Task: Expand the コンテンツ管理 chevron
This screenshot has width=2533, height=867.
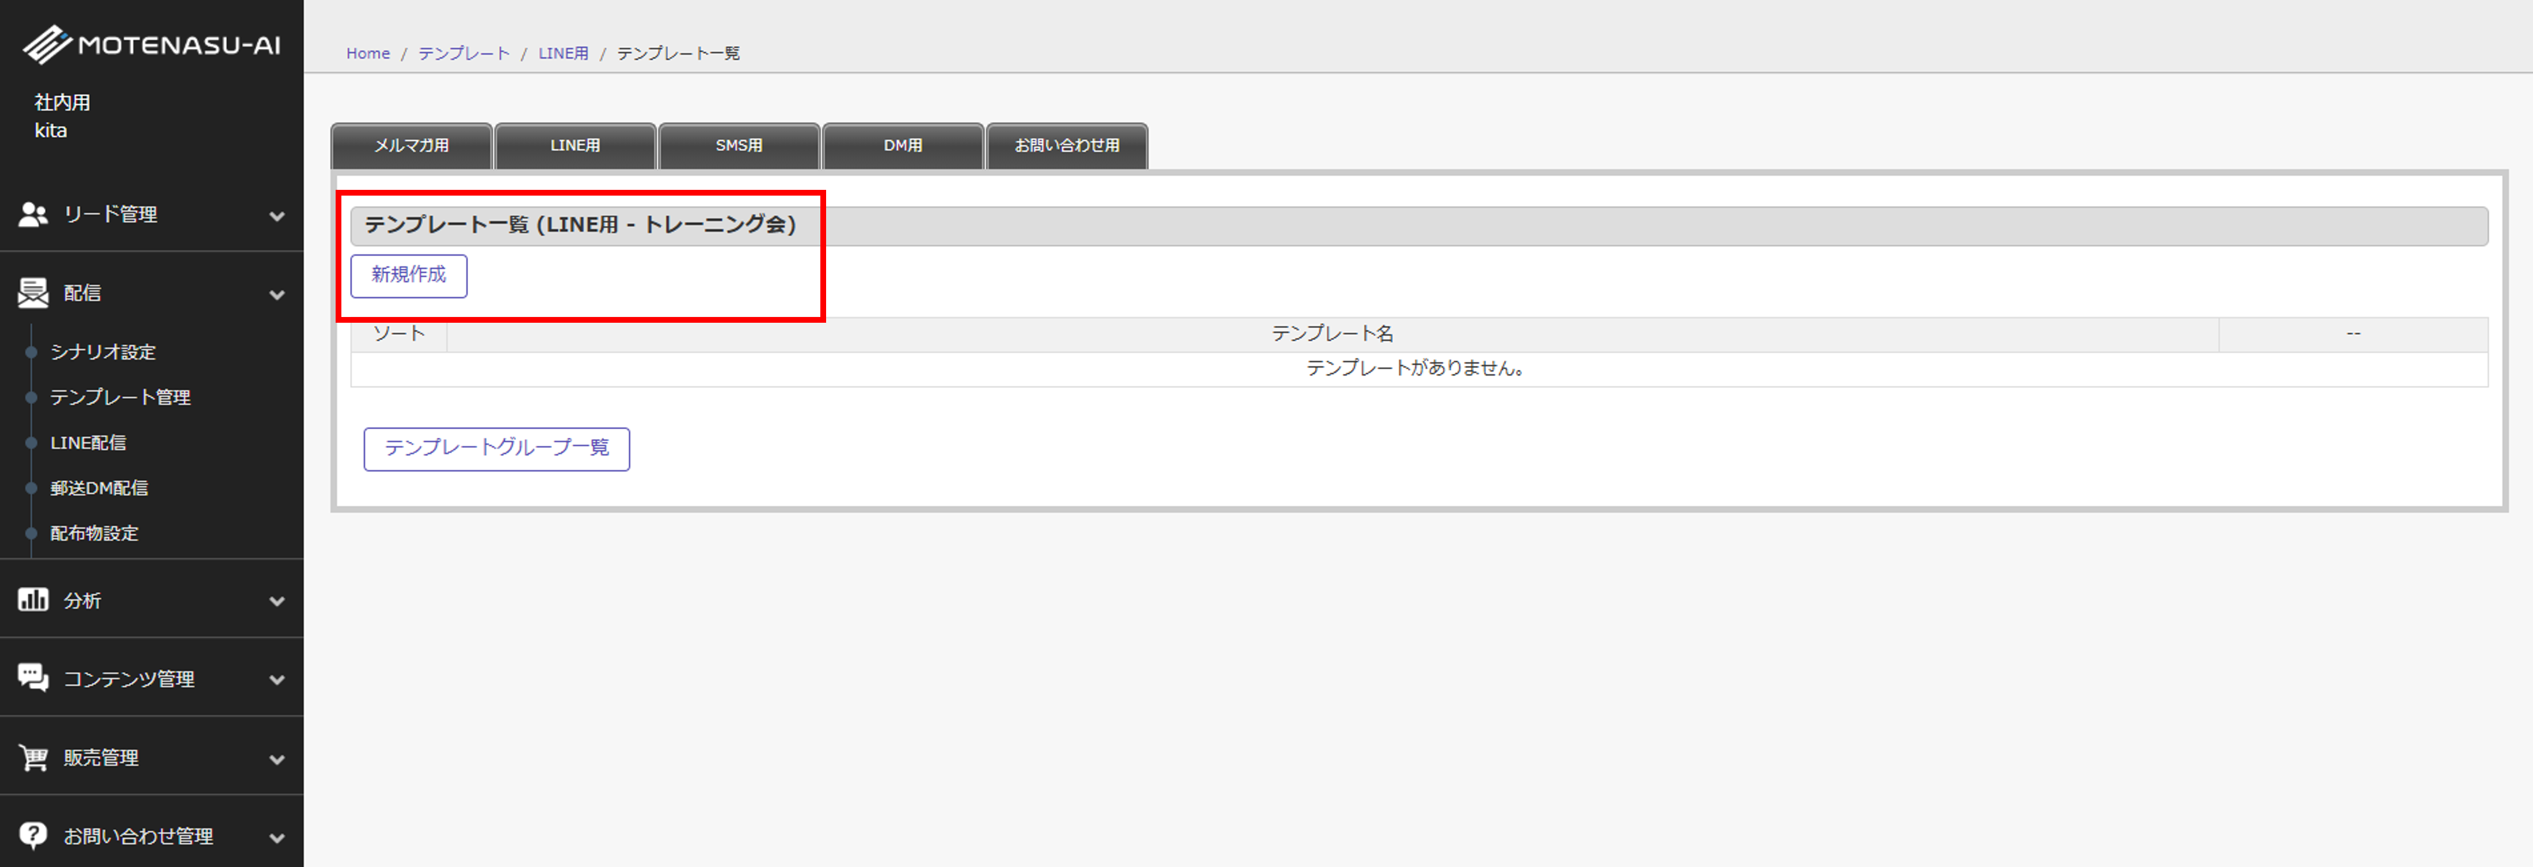Action: tap(277, 679)
